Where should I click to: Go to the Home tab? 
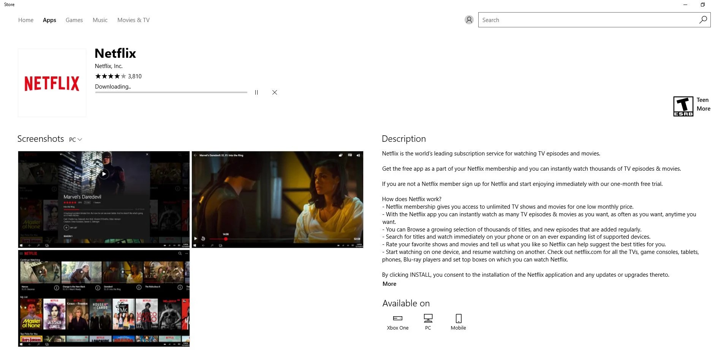(26, 20)
